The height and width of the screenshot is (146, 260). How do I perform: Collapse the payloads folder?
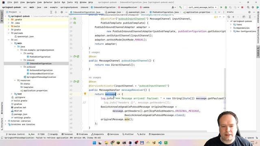(9, 33)
